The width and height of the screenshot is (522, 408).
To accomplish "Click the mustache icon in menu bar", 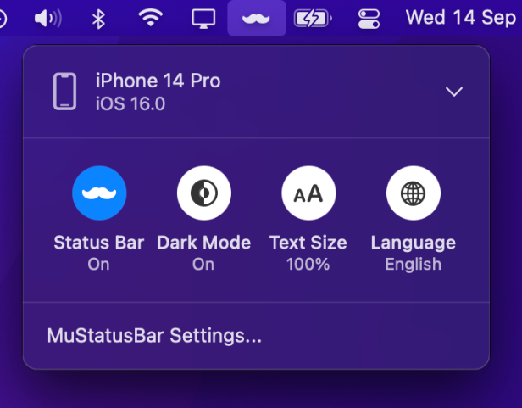I will pos(256,19).
